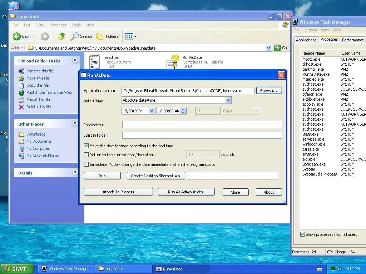Select taskmgr.exe in the process list
This screenshot has height=274, width=366.
tap(313, 69)
